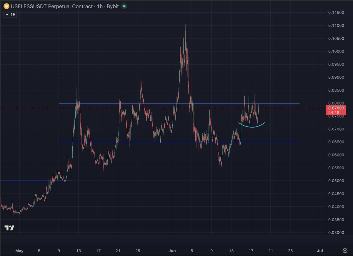The height and width of the screenshot is (256, 353).
Task: Select the upper blue horizontal line at 0.08000
Action: [x=179, y=104]
